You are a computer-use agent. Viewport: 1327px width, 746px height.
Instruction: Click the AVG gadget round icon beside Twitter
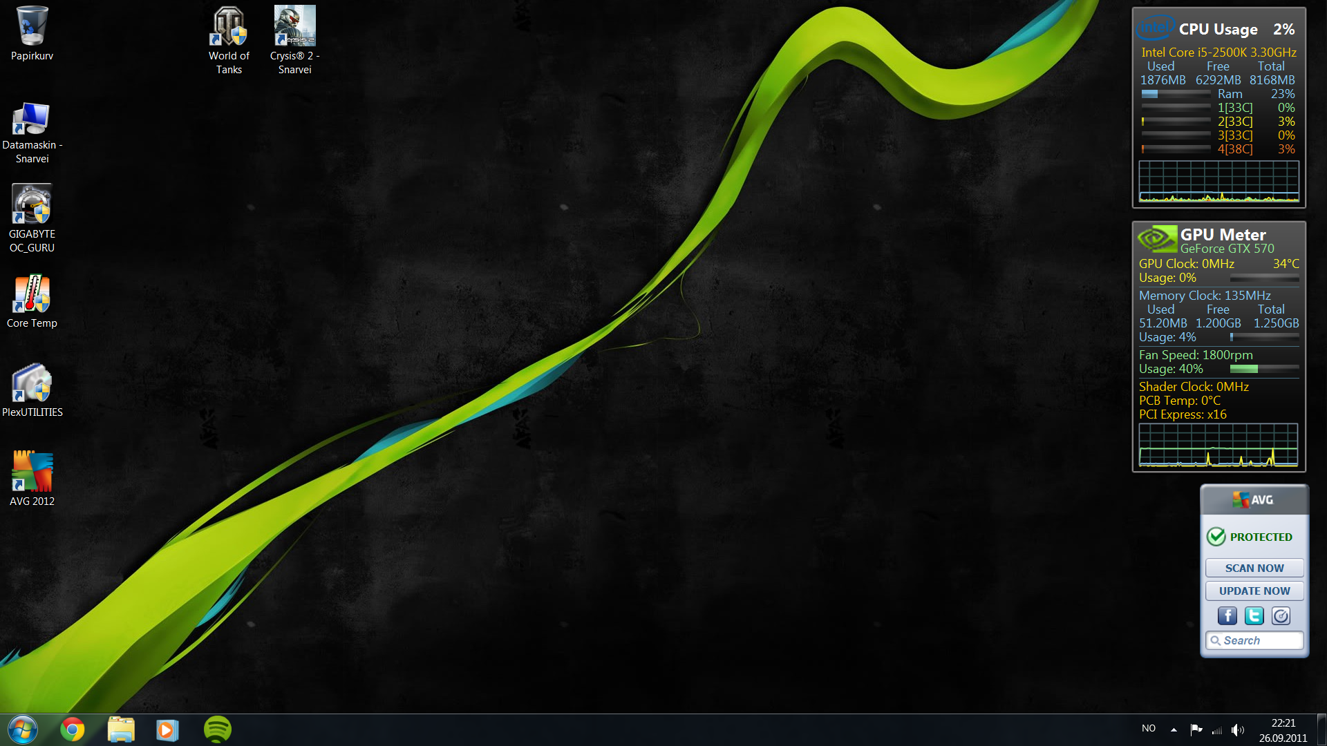pos(1281,616)
